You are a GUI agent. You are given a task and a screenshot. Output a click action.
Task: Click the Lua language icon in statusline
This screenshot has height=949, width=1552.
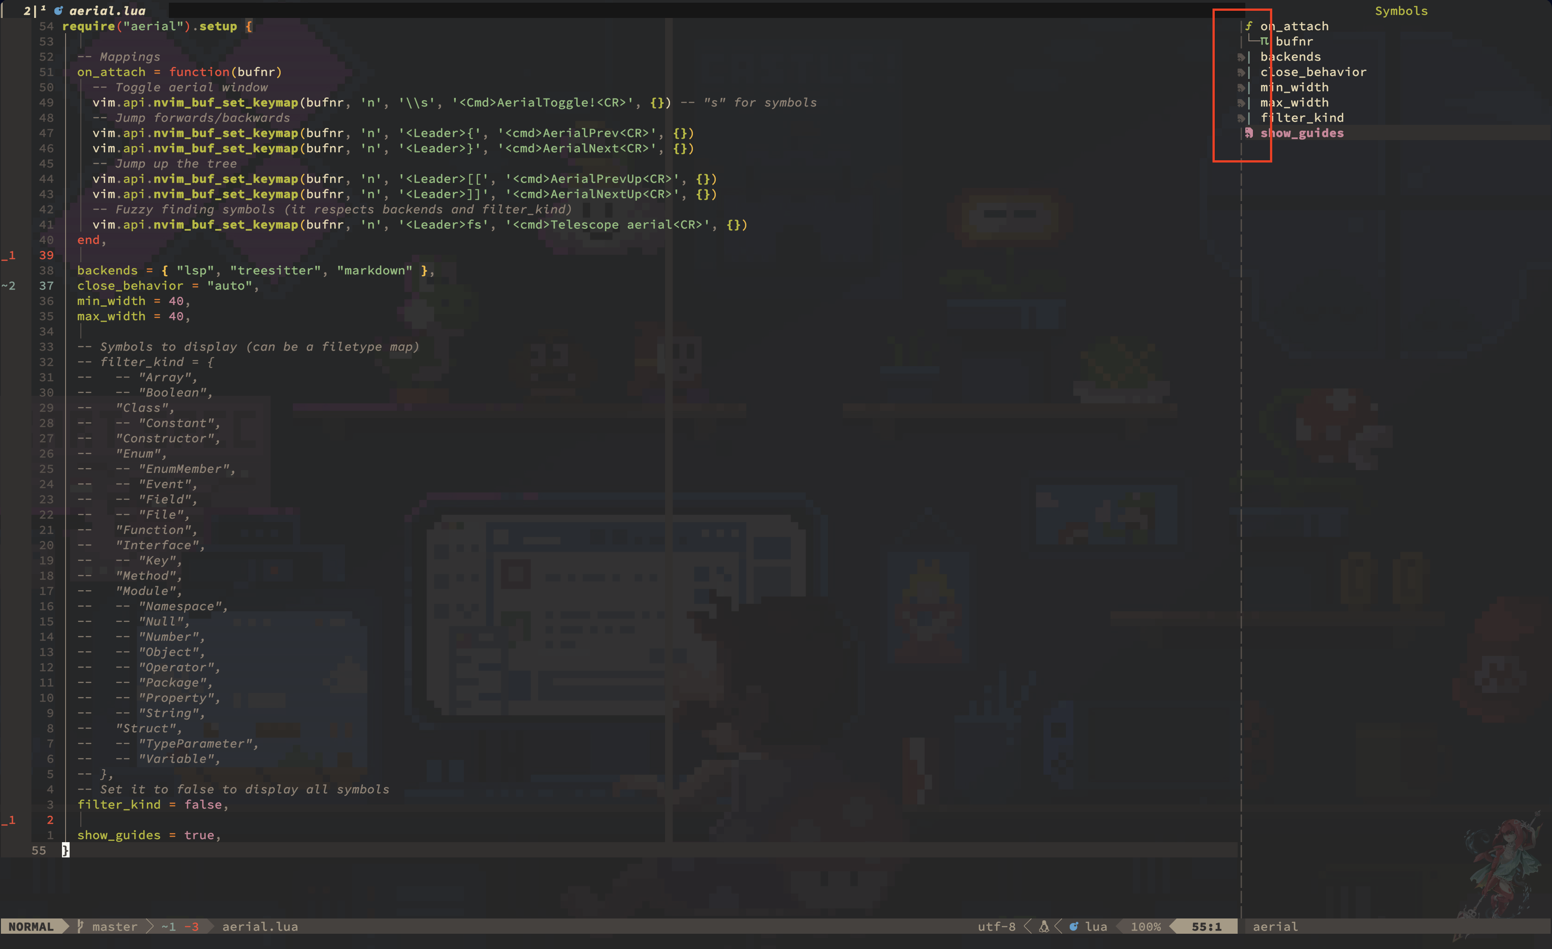(1074, 926)
